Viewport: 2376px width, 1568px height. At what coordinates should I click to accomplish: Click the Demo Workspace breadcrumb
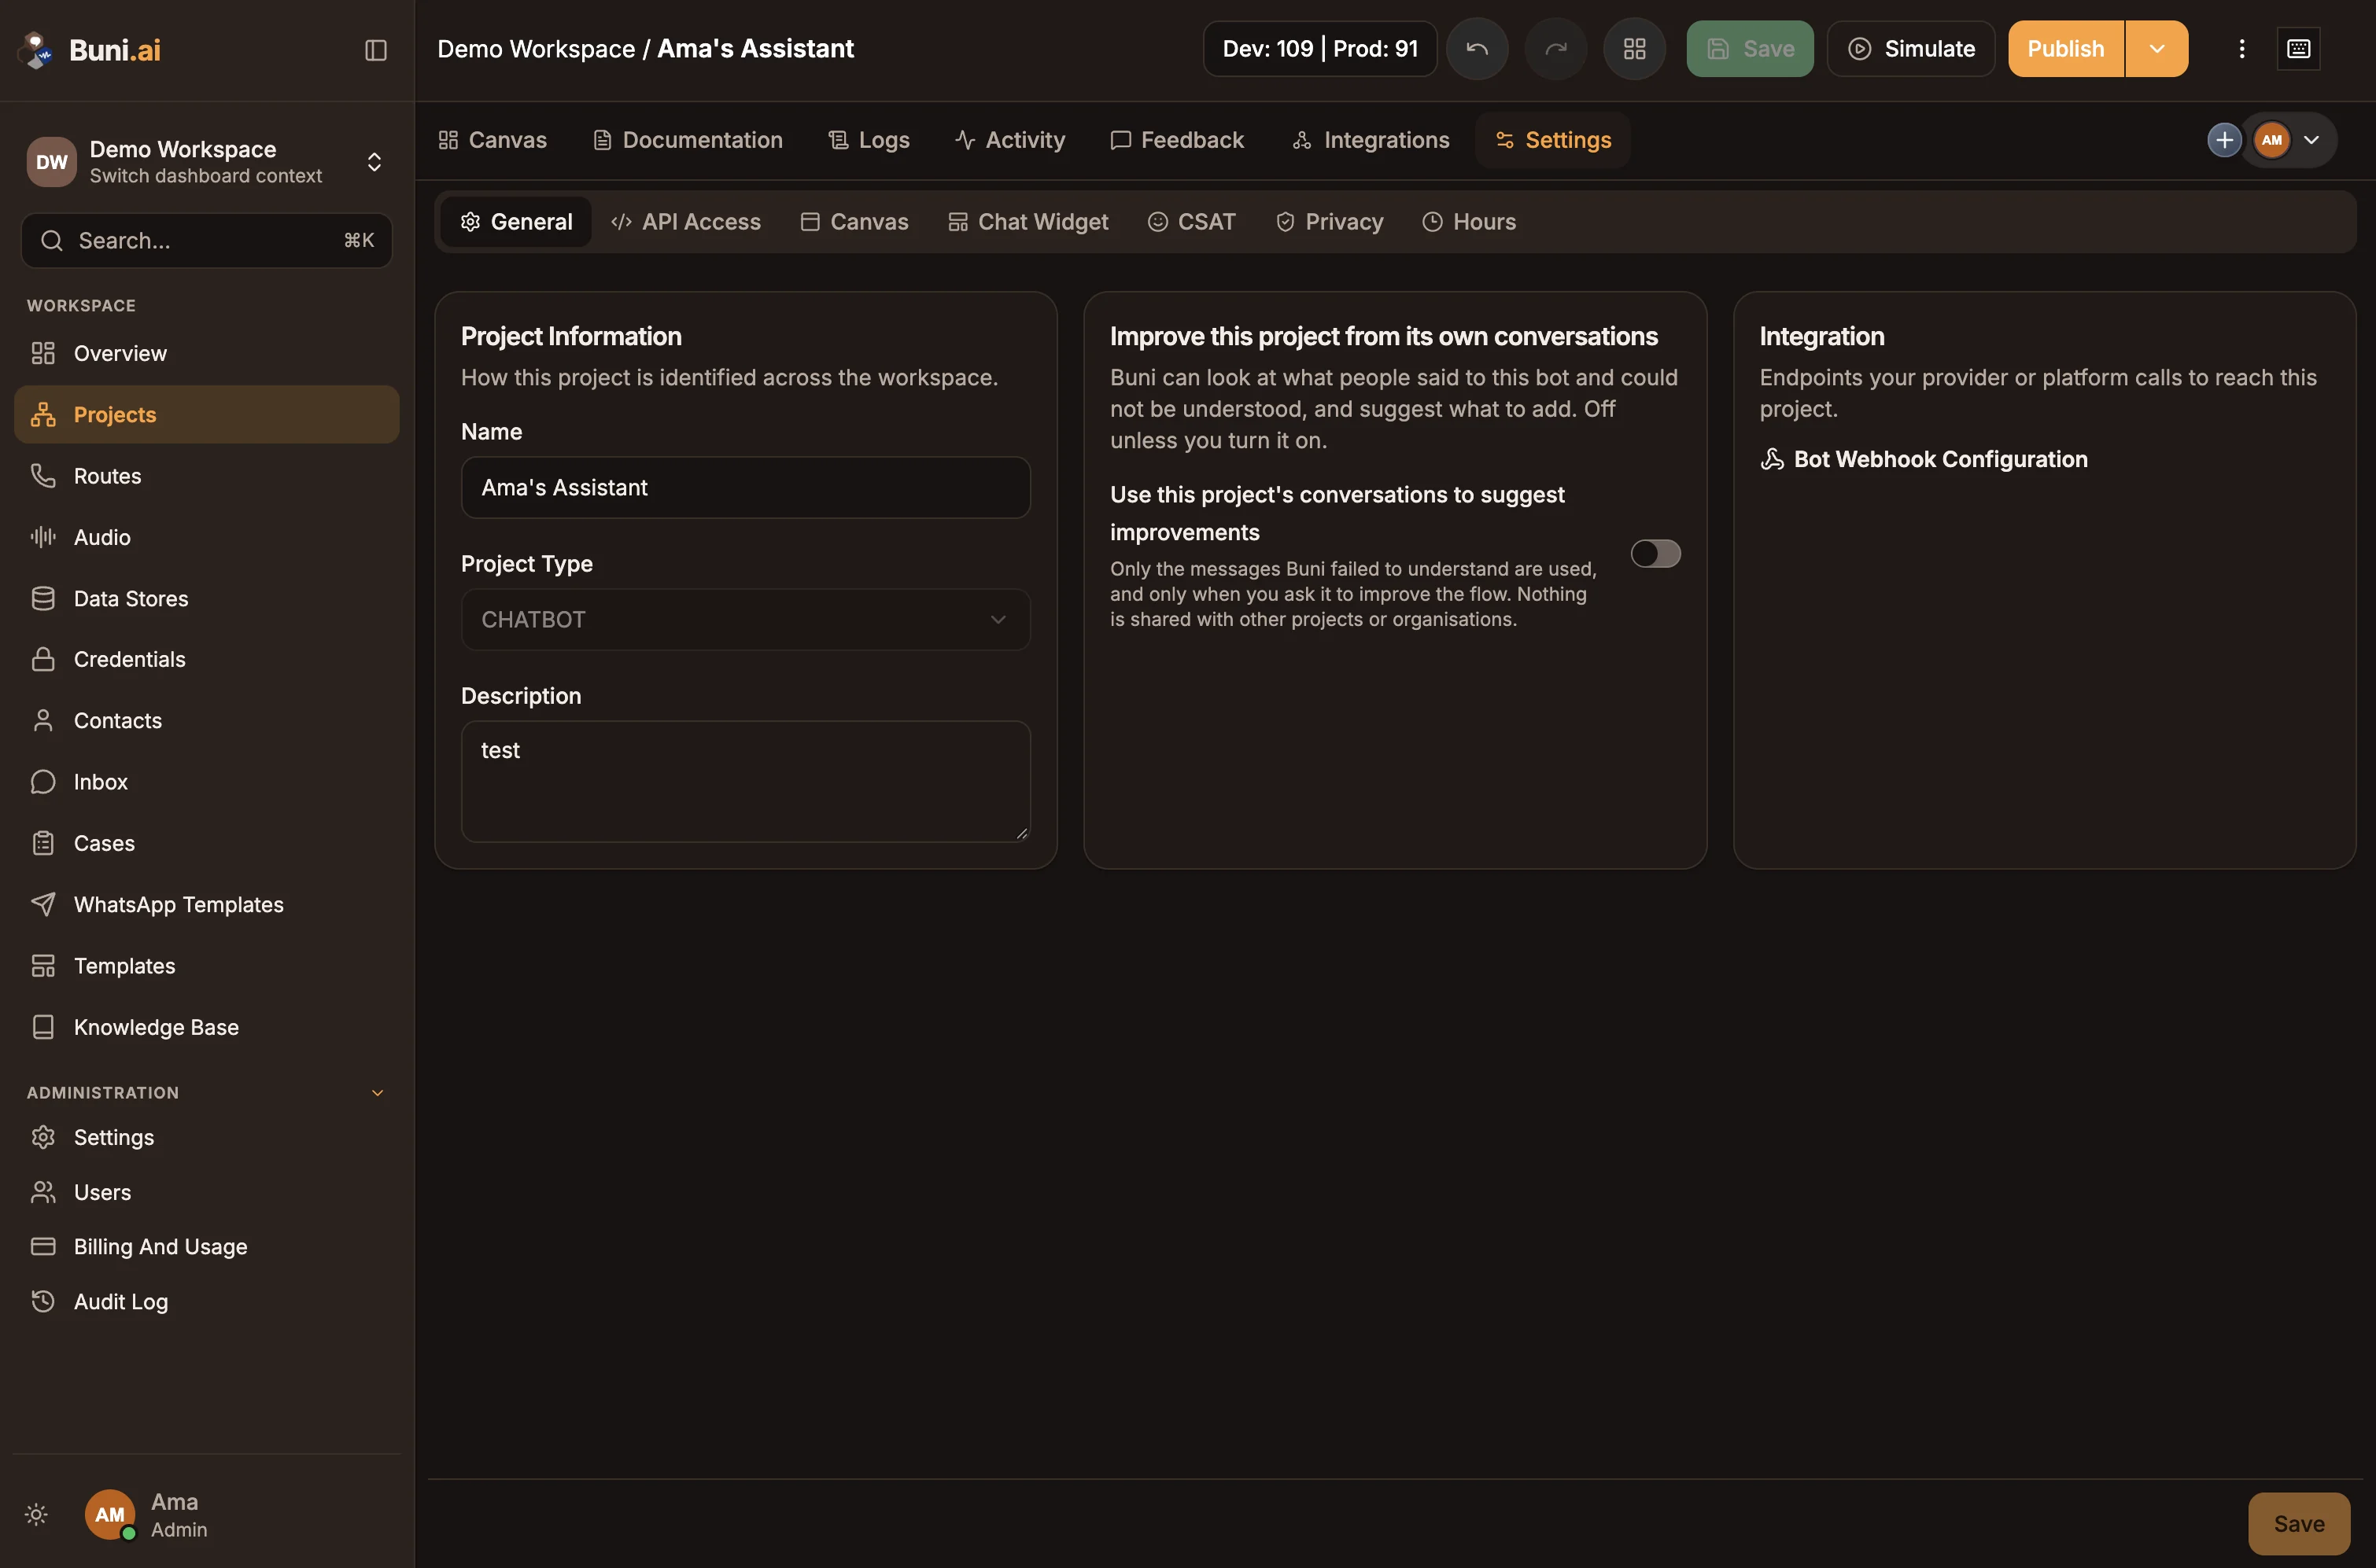537,49
